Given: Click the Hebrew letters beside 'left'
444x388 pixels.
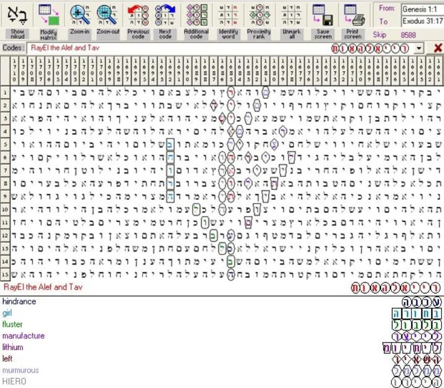Looking at the screenshot, I should 417,360.
